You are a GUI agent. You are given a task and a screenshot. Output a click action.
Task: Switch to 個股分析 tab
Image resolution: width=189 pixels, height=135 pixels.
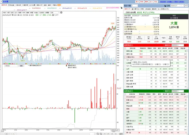pos(39,5)
